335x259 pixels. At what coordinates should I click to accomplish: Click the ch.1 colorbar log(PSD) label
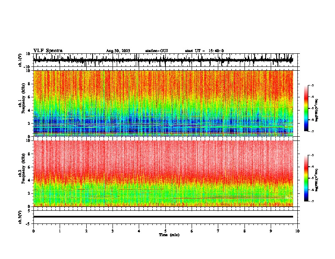click(317, 110)
